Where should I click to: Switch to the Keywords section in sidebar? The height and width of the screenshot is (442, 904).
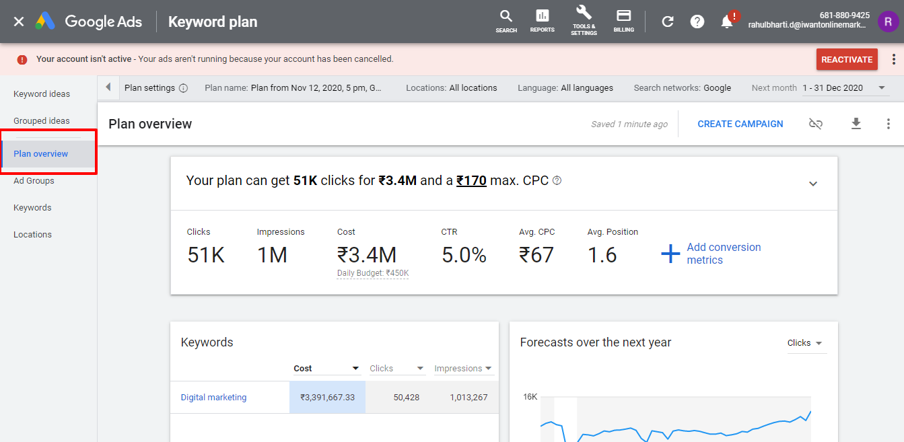pos(32,207)
